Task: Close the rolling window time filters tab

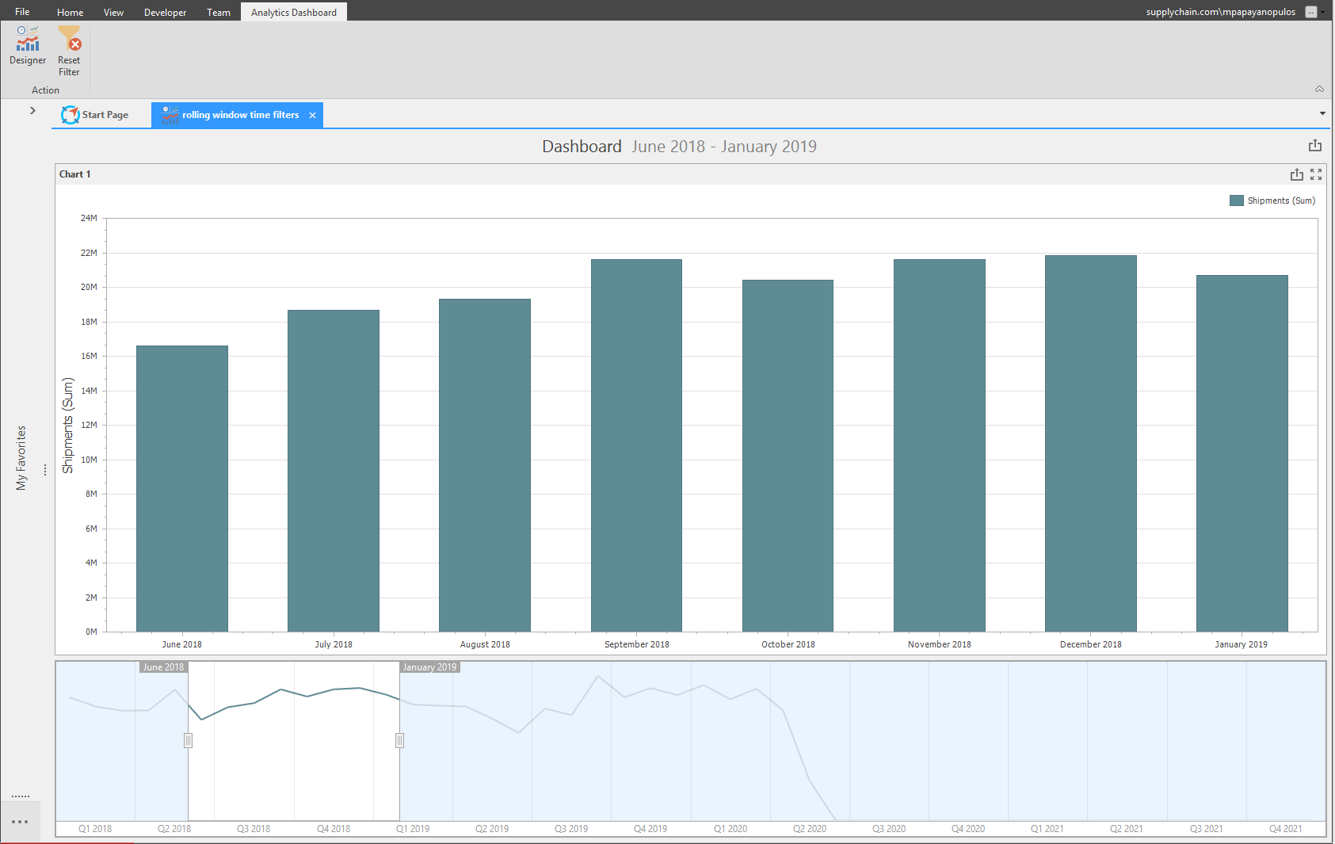Action: [x=313, y=116]
